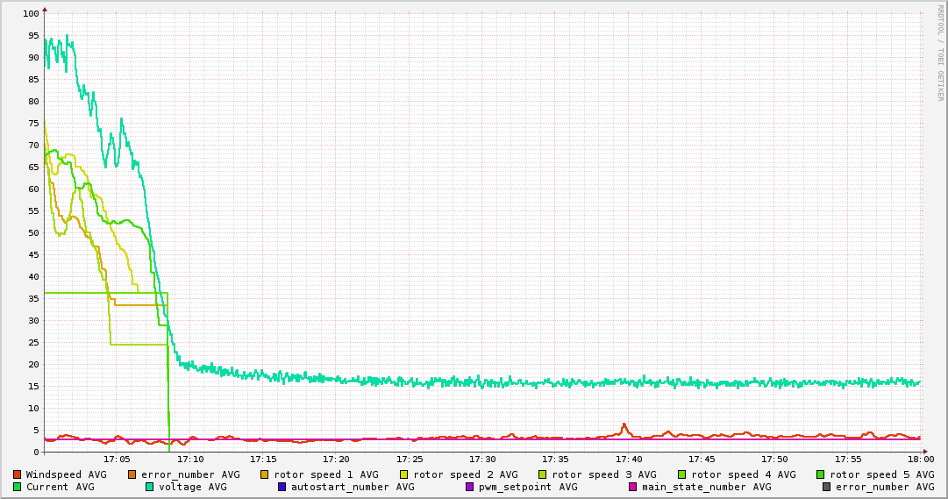Image resolution: width=948 pixels, height=499 pixels.
Task: Click the 35 value on the y-axis
Action: (33, 299)
